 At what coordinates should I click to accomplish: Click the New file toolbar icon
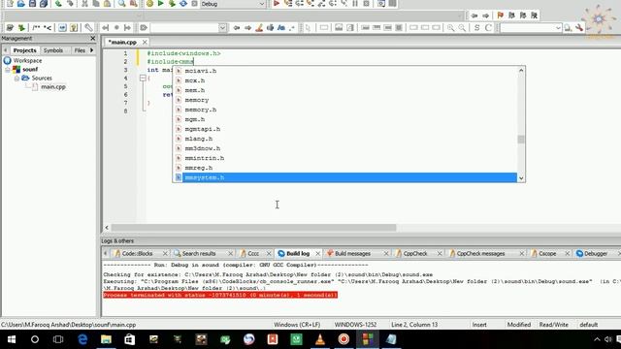(x=10, y=4)
